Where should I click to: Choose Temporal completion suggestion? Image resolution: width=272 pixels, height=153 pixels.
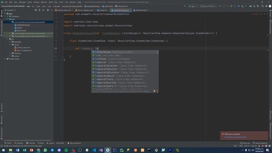(125, 62)
